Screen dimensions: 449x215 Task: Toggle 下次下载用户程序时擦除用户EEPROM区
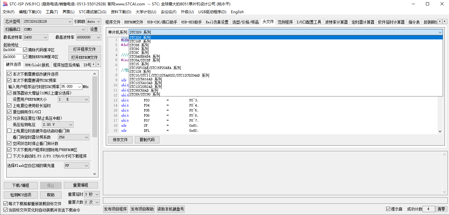(9, 150)
